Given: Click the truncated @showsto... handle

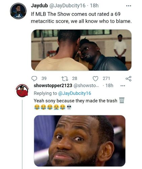Looking at the screenshot, I should point(86,86).
